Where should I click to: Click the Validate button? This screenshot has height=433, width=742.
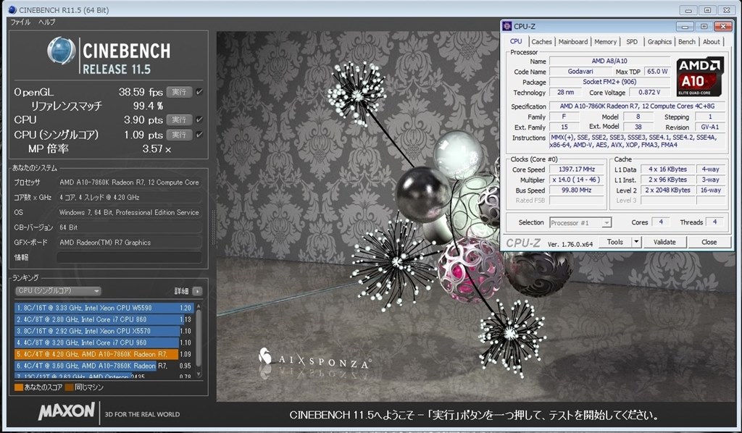click(x=664, y=242)
